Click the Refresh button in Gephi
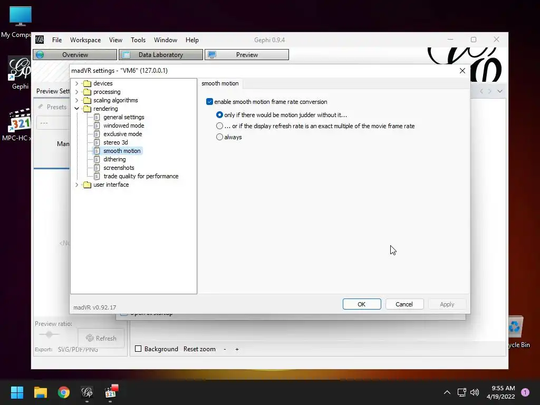This screenshot has width=540, height=405. pyautogui.click(x=101, y=338)
